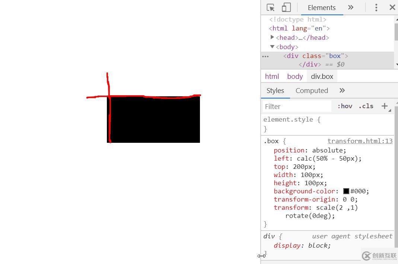
Task: Click inside the Filter styles input field
Action: click(x=296, y=106)
